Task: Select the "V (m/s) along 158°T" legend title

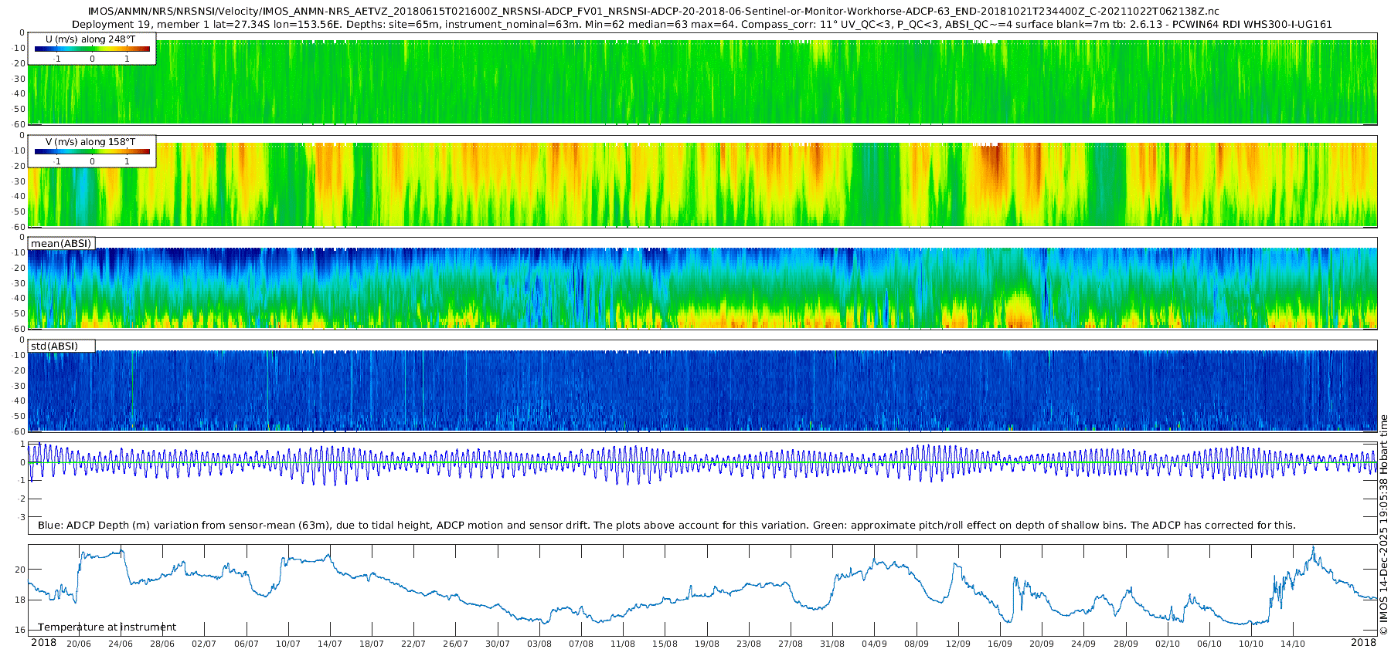Action: [x=90, y=142]
